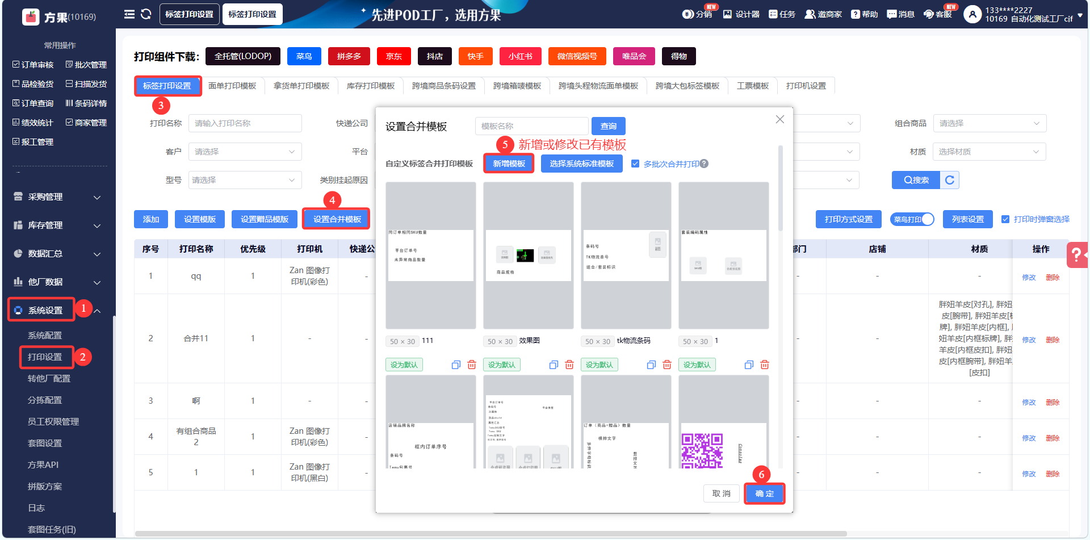Click the dialog's vertical scrollbar
This screenshot has height=540, width=1090.
click(781, 187)
